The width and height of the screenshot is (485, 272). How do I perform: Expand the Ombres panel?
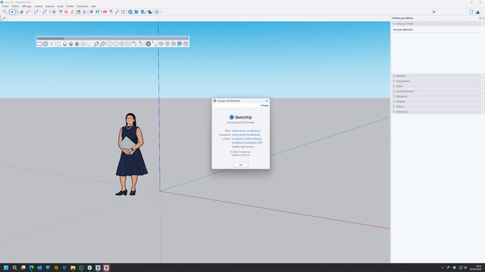click(436, 101)
